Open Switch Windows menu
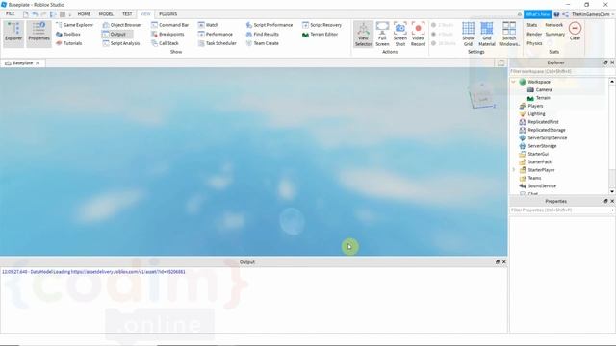 tap(509, 35)
